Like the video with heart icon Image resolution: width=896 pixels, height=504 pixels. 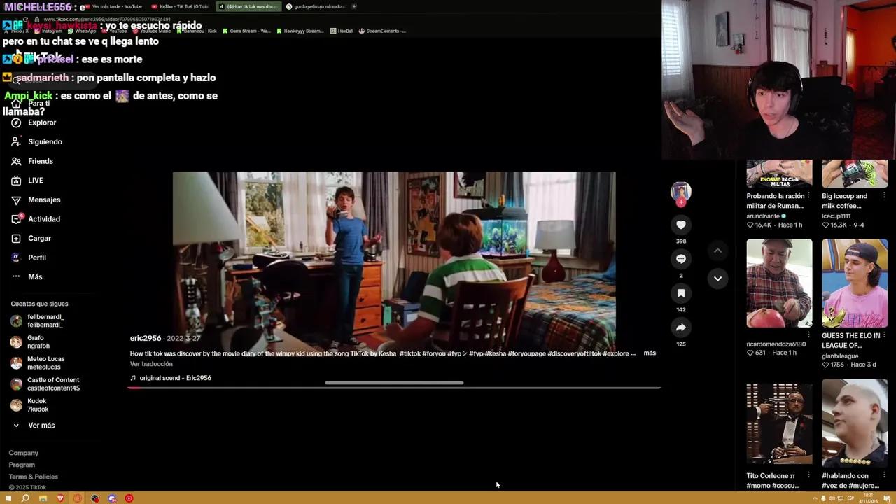pos(680,225)
